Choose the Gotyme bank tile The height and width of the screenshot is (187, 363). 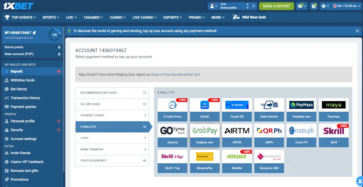coord(173,135)
